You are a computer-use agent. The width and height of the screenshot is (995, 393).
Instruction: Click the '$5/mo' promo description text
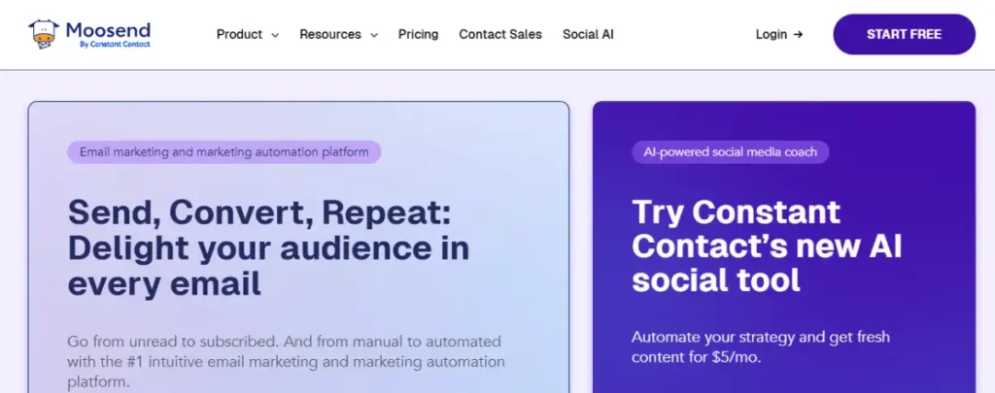pos(760,346)
